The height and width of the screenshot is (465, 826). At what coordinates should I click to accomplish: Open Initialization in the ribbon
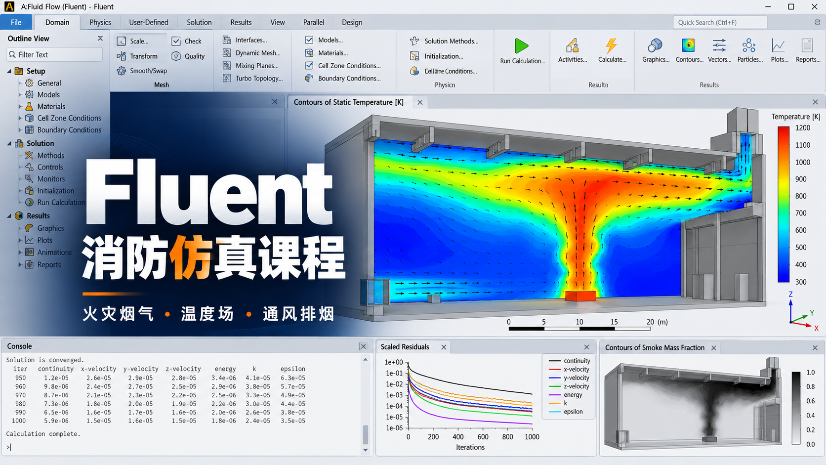point(437,56)
